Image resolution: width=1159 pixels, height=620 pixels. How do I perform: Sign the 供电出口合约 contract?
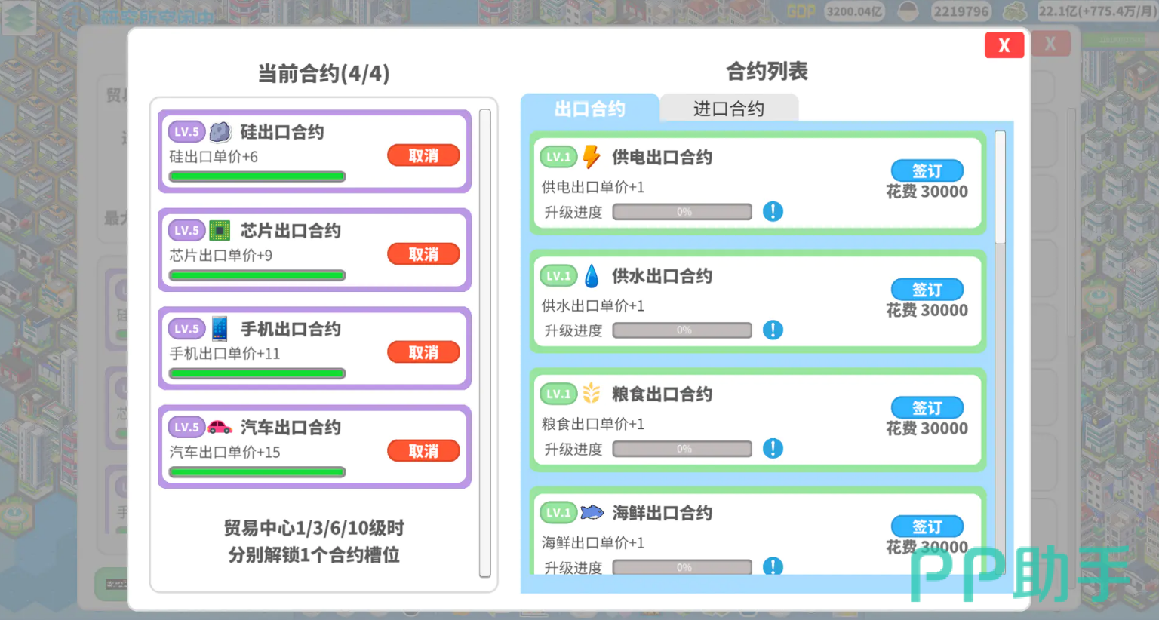point(927,170)
